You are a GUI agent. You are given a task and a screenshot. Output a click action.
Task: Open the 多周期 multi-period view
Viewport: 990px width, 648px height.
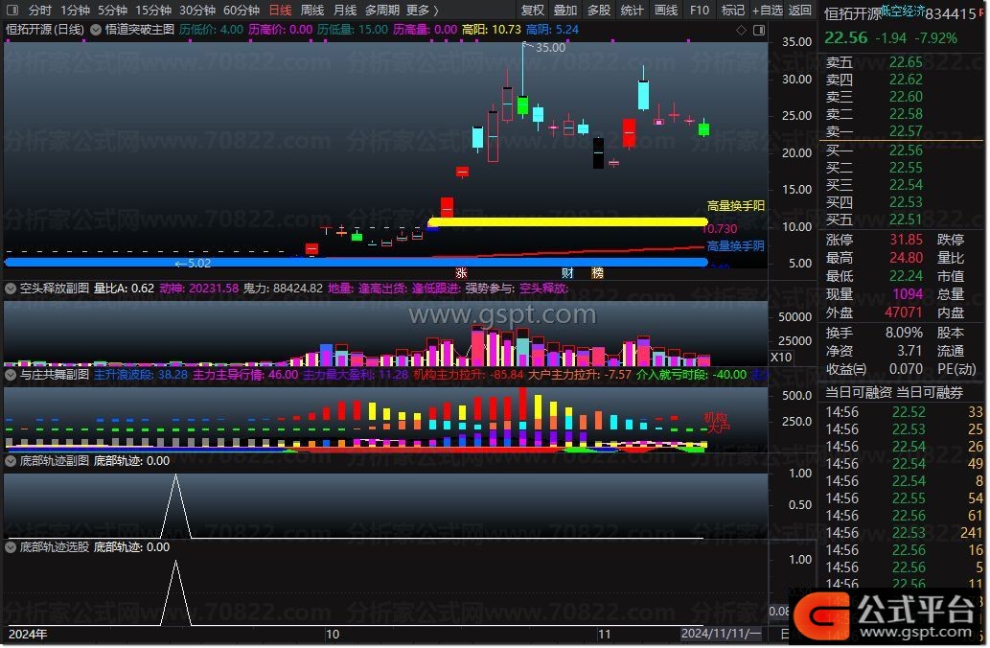pos(382,11)
